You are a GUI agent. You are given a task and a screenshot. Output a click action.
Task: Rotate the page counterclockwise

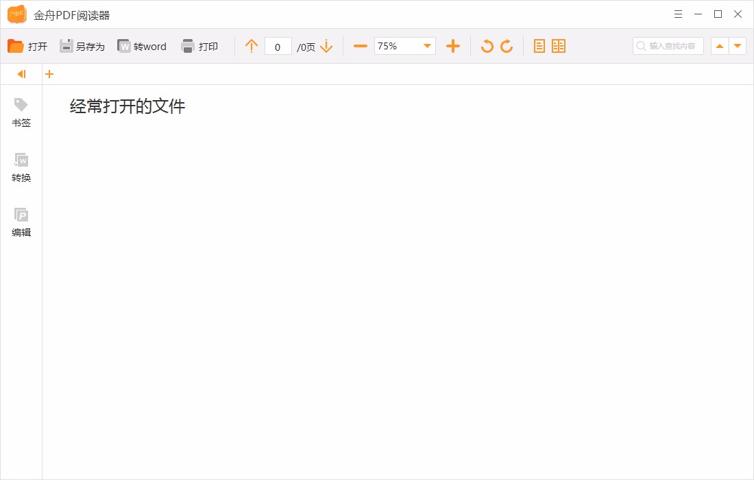pos(487,46)
